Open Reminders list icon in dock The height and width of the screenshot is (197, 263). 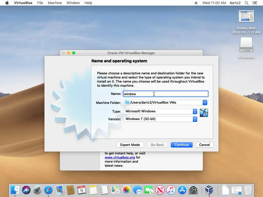104,190
